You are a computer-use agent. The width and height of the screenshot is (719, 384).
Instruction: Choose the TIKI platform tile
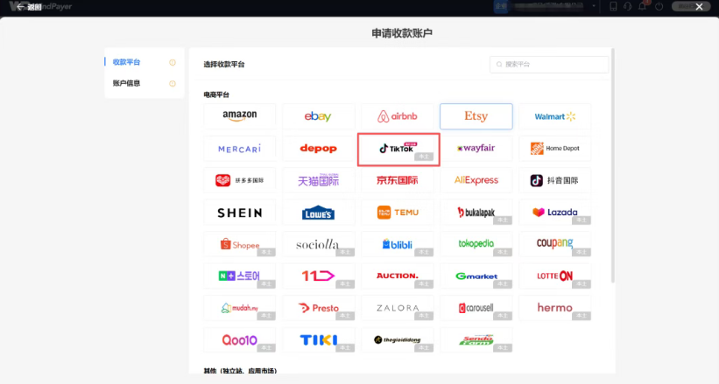pyautogui.click(x=318, y=340)
